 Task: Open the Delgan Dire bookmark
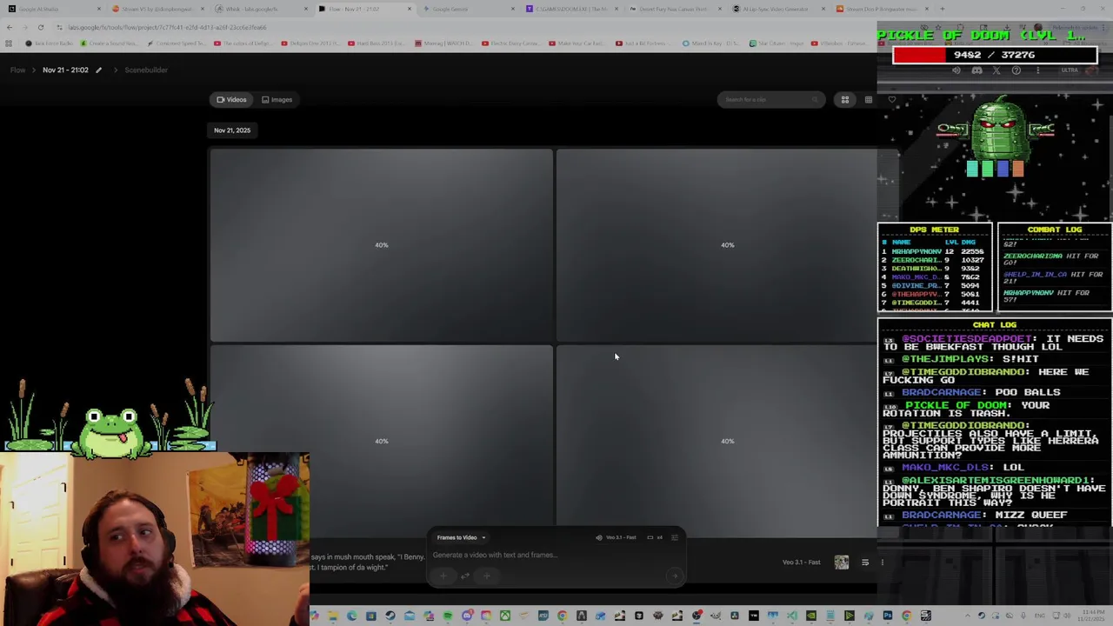point(311,43)
